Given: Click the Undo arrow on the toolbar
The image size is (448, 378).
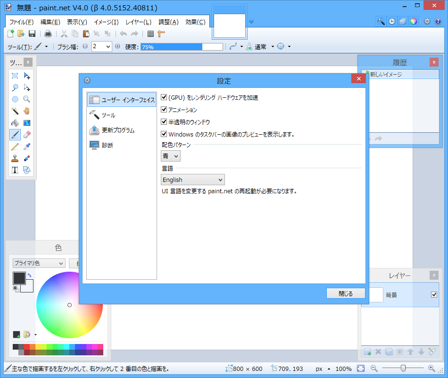Looking at the screenshot, I should pos(123,34).
